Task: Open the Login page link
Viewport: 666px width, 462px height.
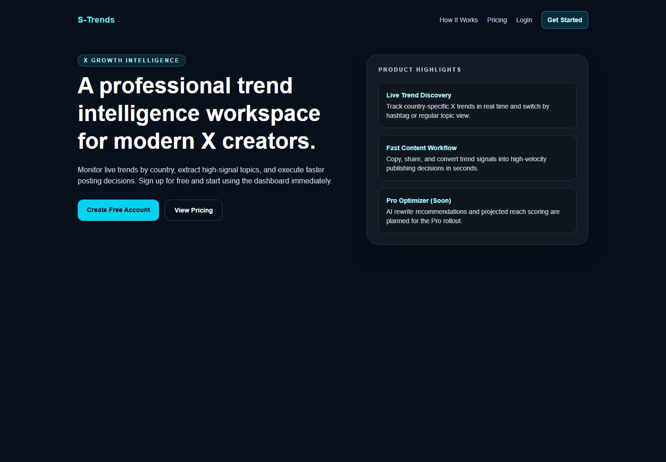Action: (524, 20)
